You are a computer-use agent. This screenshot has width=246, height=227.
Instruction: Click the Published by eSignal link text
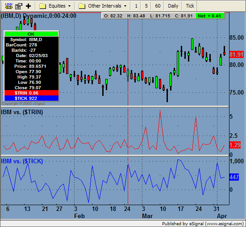(x=203, y=223)
